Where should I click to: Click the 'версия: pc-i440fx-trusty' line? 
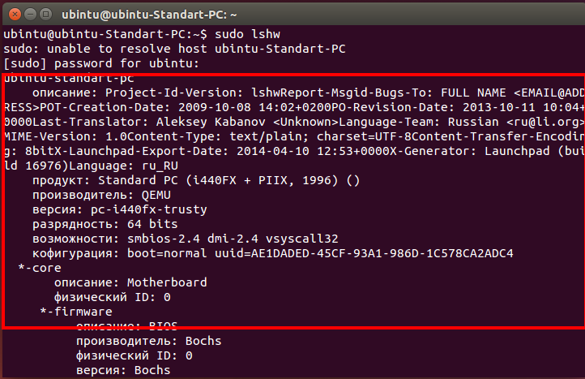(x=120, y=209)
